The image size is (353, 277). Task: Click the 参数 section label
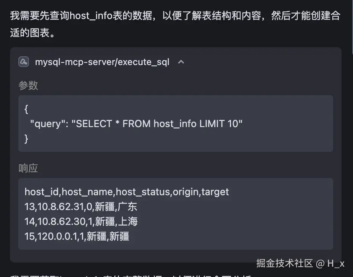tap(28, 86)
